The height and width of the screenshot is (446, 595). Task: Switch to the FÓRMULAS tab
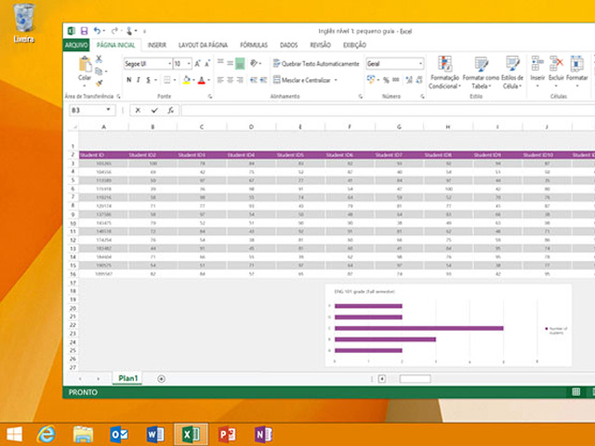click(254, 46)
